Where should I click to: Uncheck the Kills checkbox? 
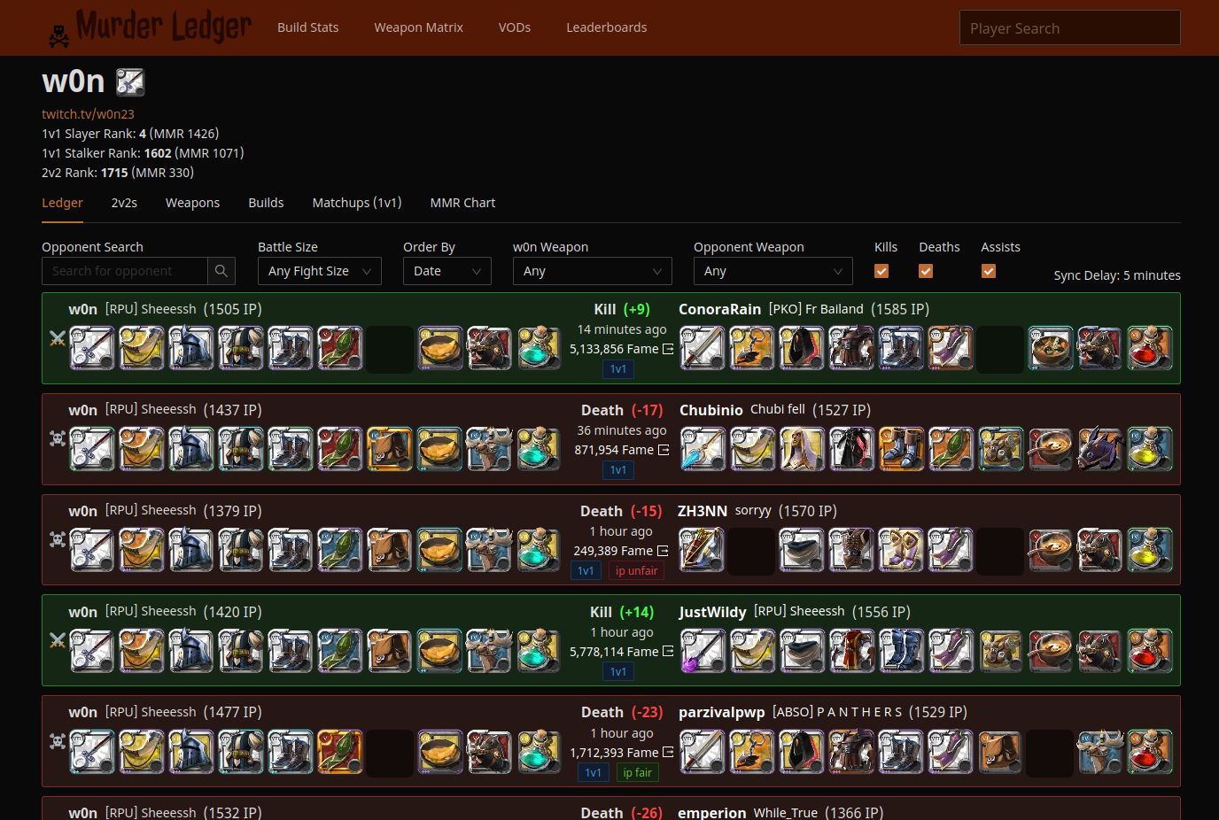[x=881, y=271]
